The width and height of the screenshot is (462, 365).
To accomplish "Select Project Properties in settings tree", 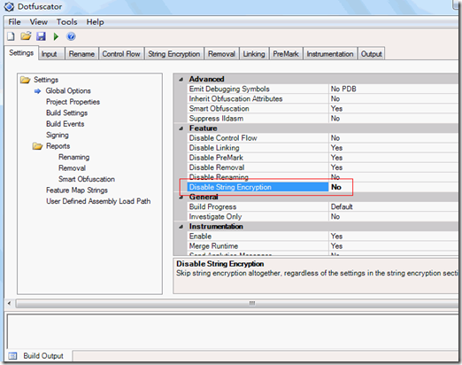I will (73, 102).
